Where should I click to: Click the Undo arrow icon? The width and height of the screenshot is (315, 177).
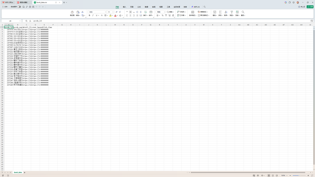[36, 7]
